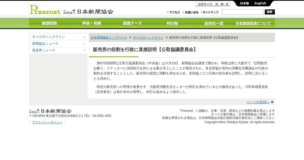Switch language to English
The image size is (304, 160).
260,3
